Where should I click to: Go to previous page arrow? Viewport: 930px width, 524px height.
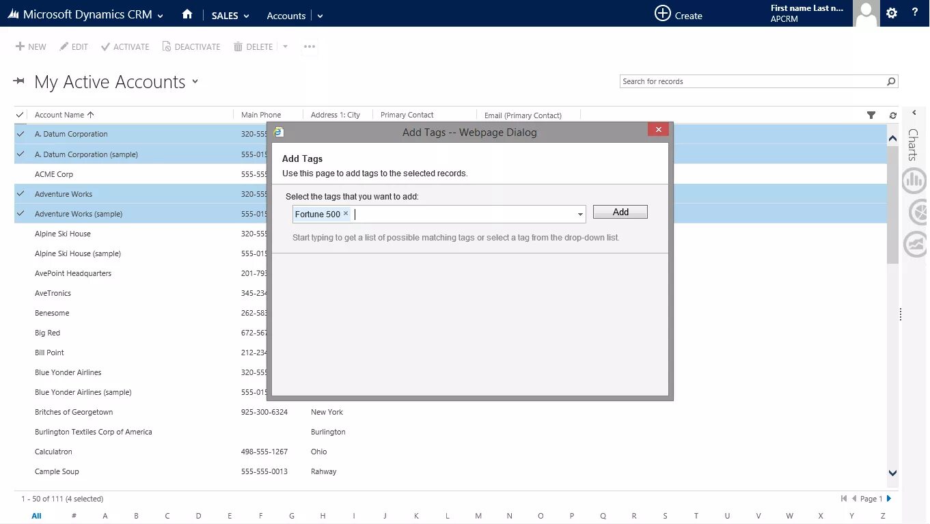[x=853, y=499]
